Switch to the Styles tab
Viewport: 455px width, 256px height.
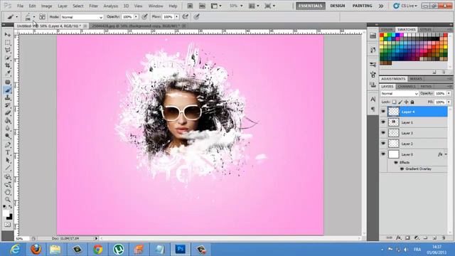425,30
